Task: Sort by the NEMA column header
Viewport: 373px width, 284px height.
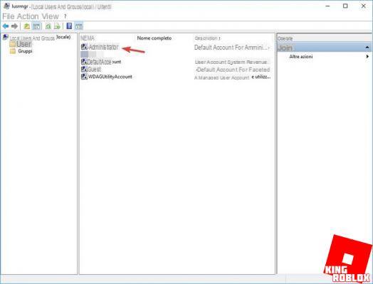Action: [88, 38]
